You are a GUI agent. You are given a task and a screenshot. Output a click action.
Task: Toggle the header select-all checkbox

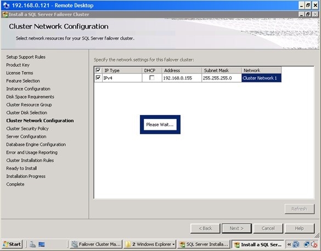(x=98, y=70)
